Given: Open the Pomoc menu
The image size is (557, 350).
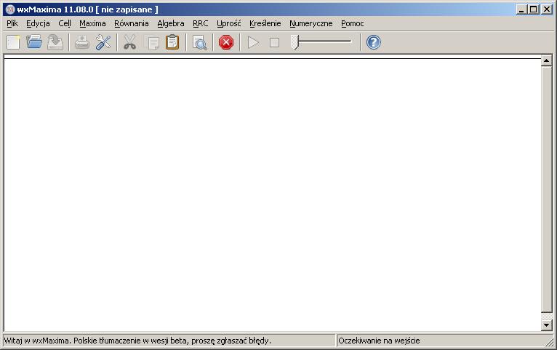Looking at the screenshot, I should [353, 23].
